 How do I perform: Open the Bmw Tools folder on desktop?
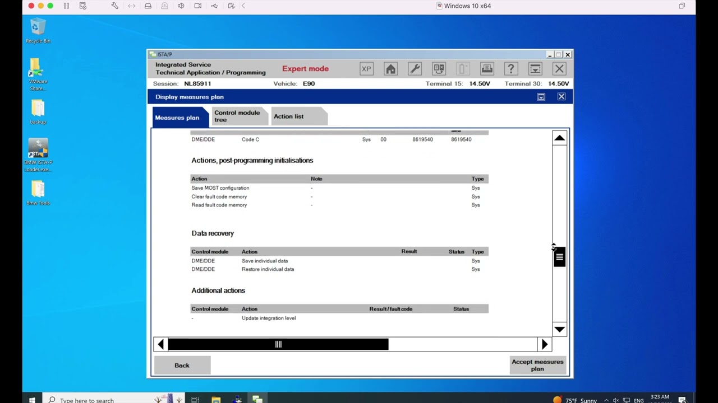tap(38, 193)
